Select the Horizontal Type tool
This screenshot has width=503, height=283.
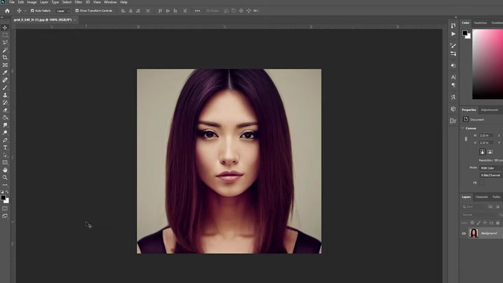(5, 148)
